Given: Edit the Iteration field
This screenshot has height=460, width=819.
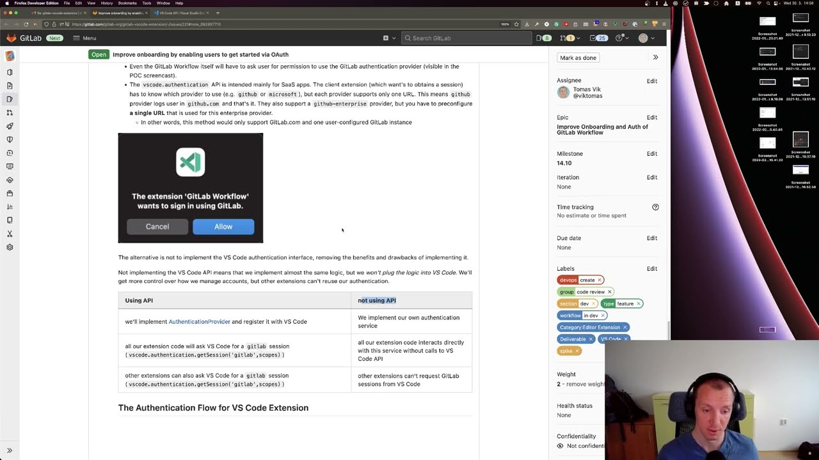Looking at the screenshot, I should click(651, 178).
